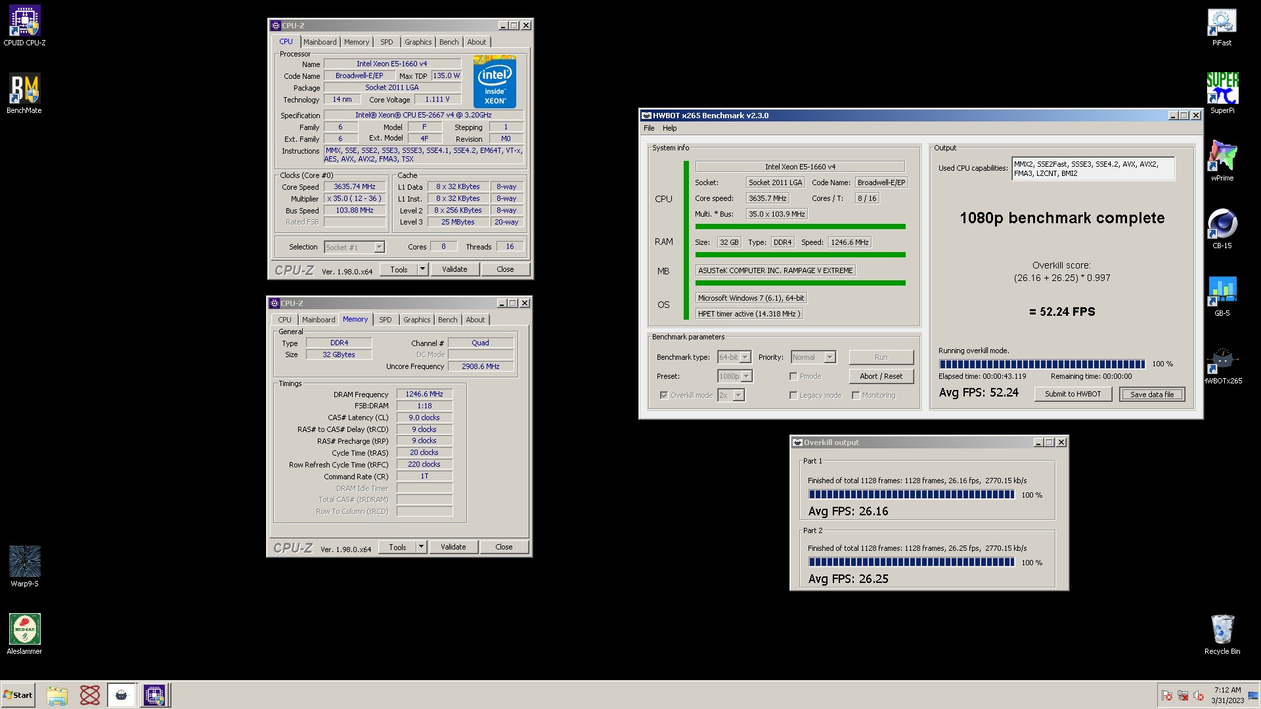Click the top CPU-Z window title icon
The width and height of the screenshot is (1261, 709).
pos(275,26)
